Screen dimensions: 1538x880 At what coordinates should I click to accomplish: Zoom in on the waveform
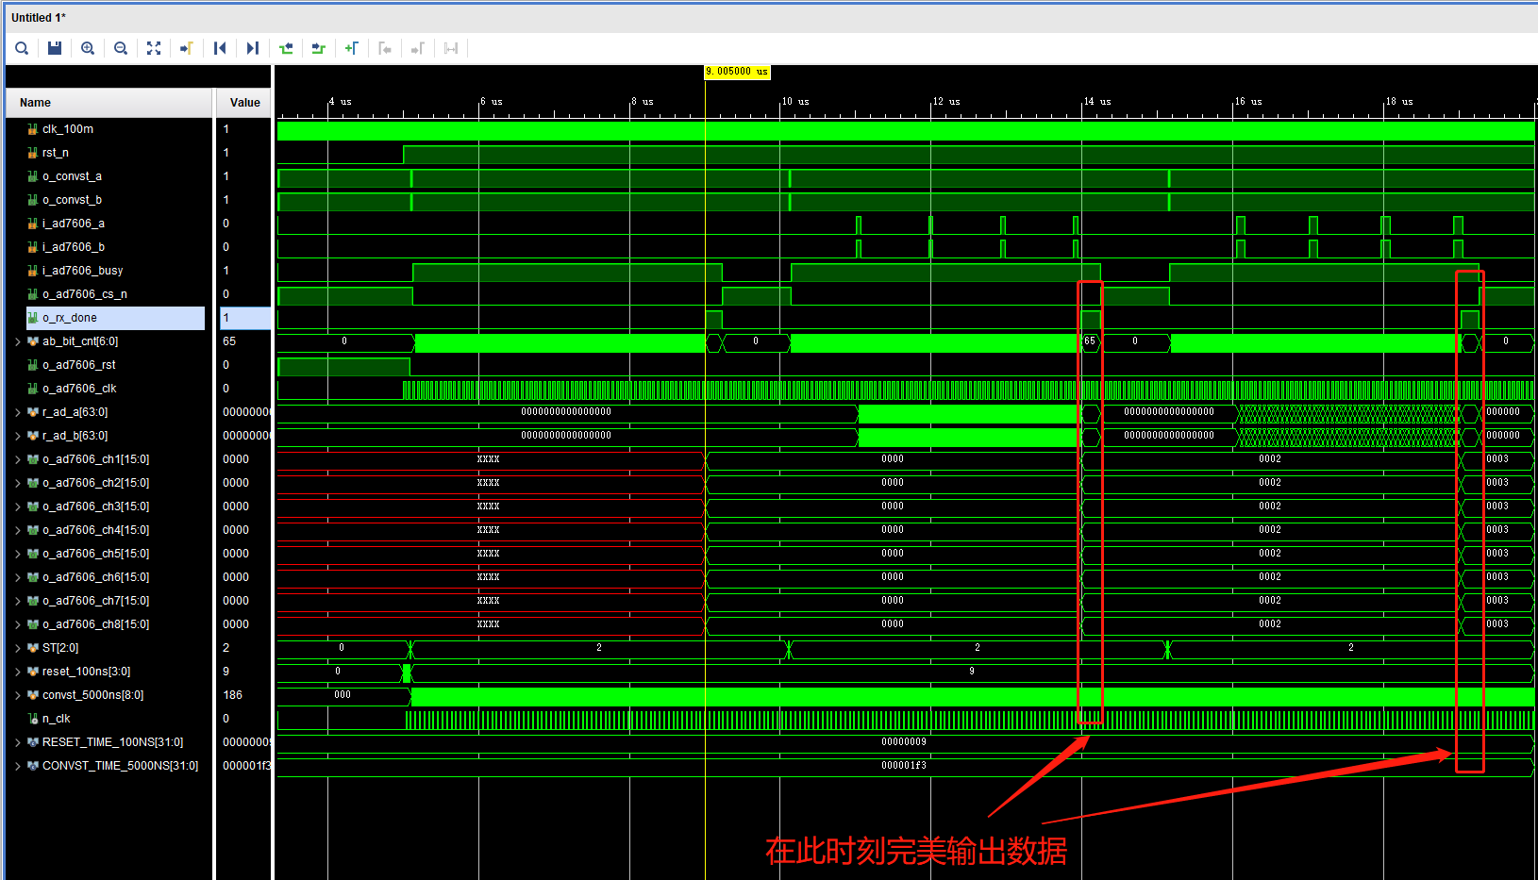88,48
